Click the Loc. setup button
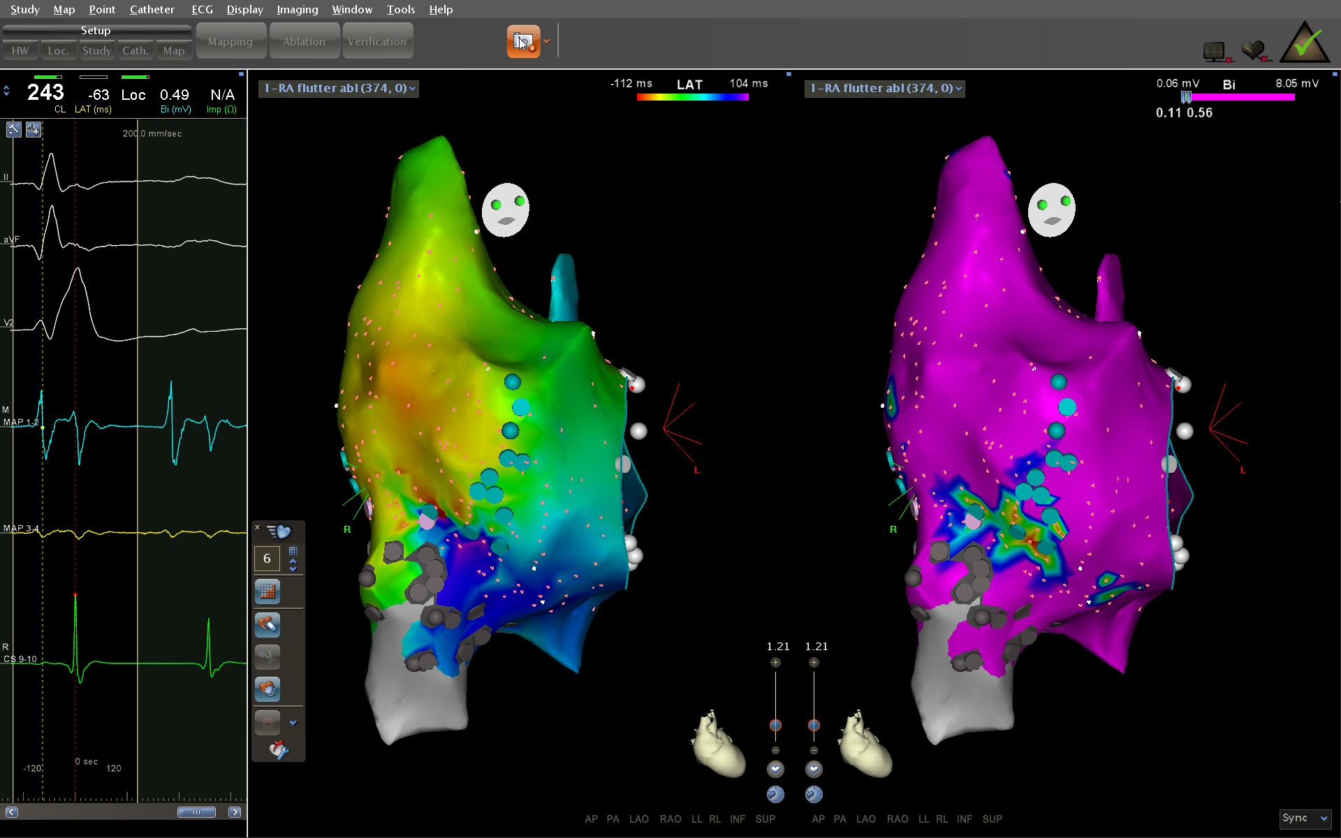The height and width of the screenshot is (838, 1341). 58,50
